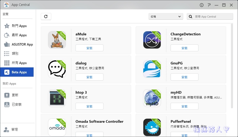Screen dimensions: 238x137
Task: Click the 類別 list icon
Action: [x=7, y=54]
